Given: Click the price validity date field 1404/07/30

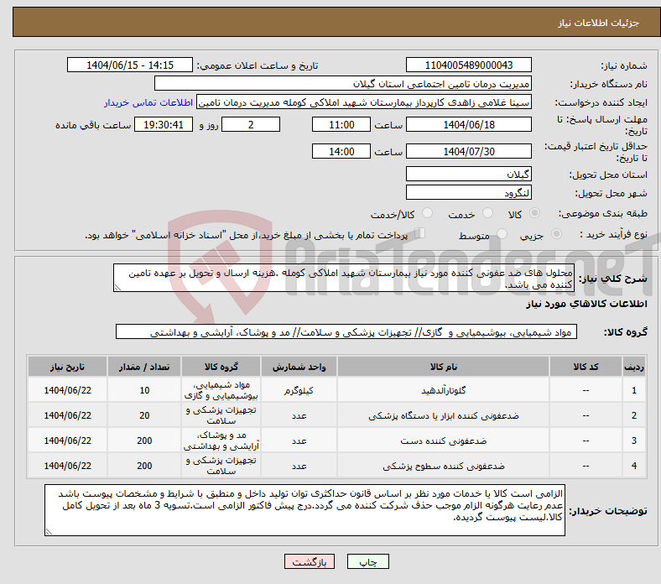Looking at the screenshot, I should [468, 151].
